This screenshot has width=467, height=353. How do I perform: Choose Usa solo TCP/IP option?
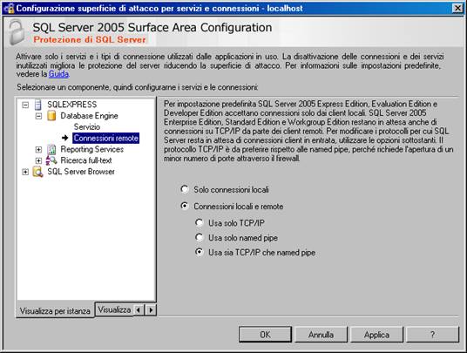click(x=199, y=222)
